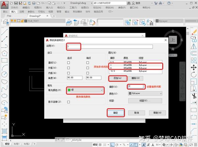Click the Save disk icon

point(16,3)
